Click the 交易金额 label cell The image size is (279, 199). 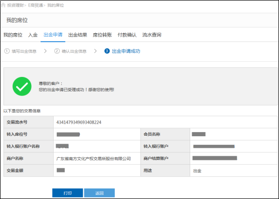pos(29,170)
